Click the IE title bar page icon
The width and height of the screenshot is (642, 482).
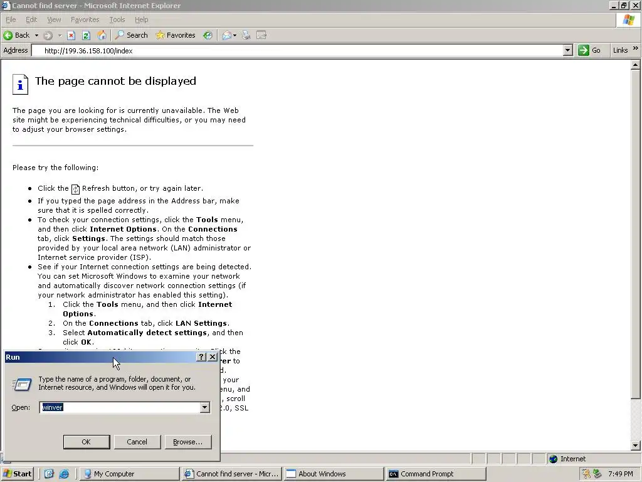point(5,5)
